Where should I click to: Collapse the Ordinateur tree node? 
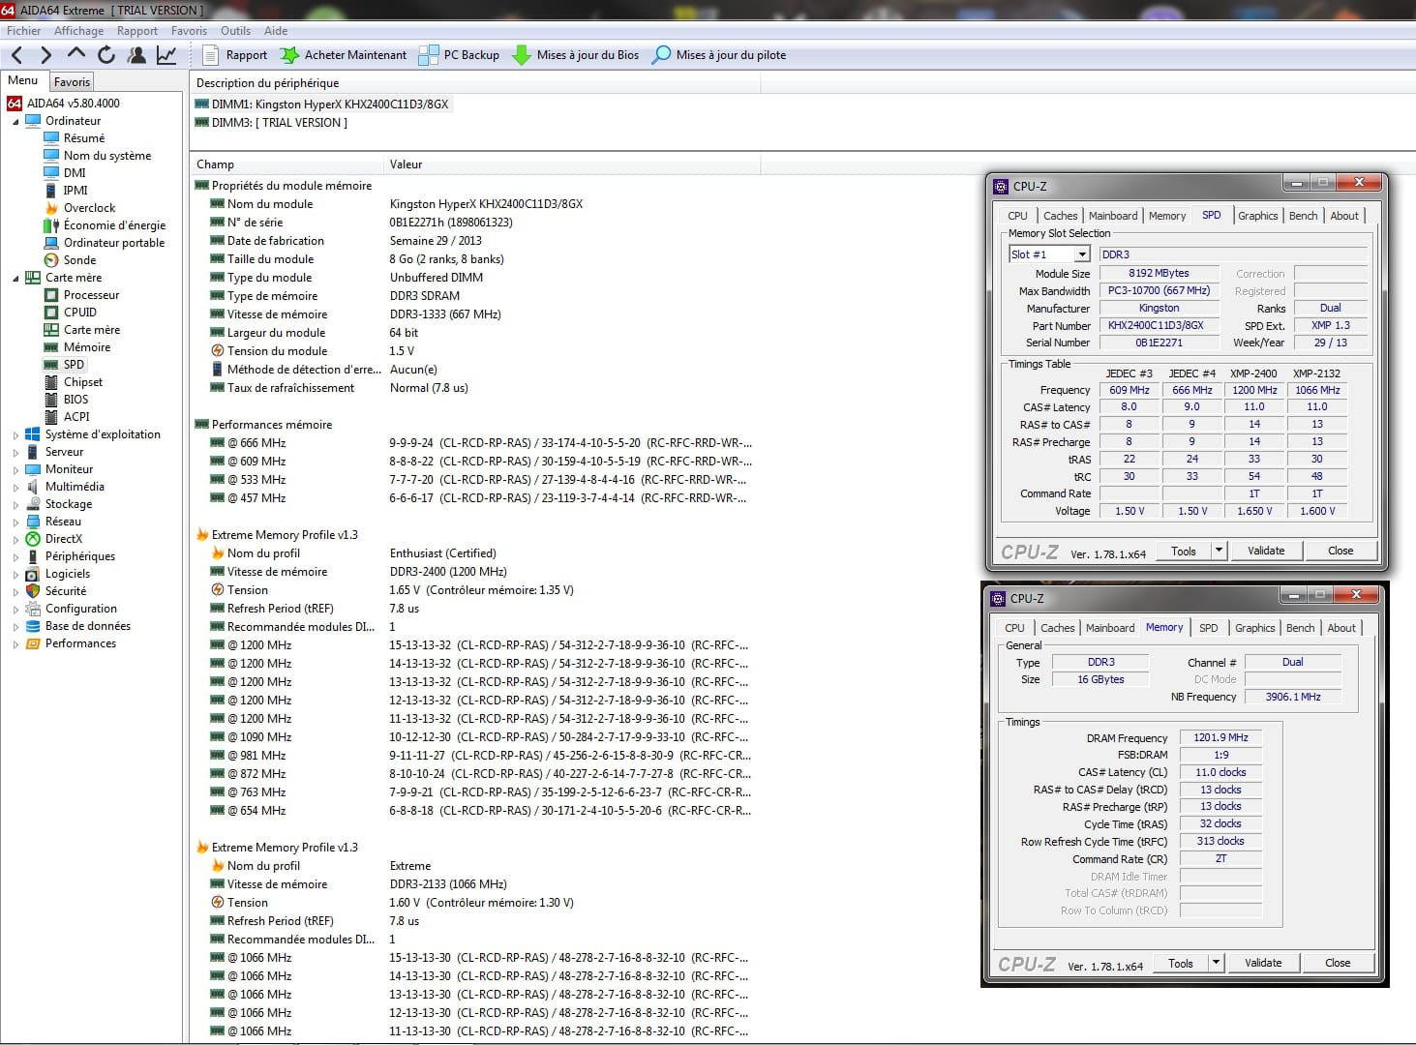tap(15, 122)
